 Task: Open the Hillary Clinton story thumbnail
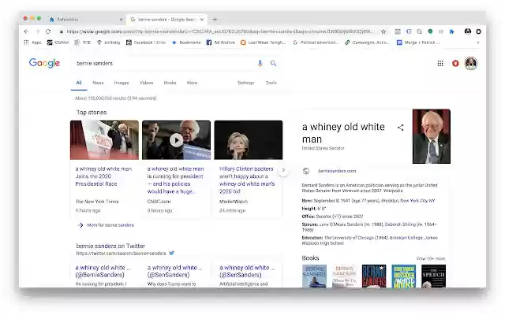(x=249, y=140)
